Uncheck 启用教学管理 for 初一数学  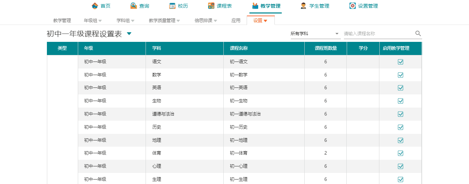[x=400, y=75]
